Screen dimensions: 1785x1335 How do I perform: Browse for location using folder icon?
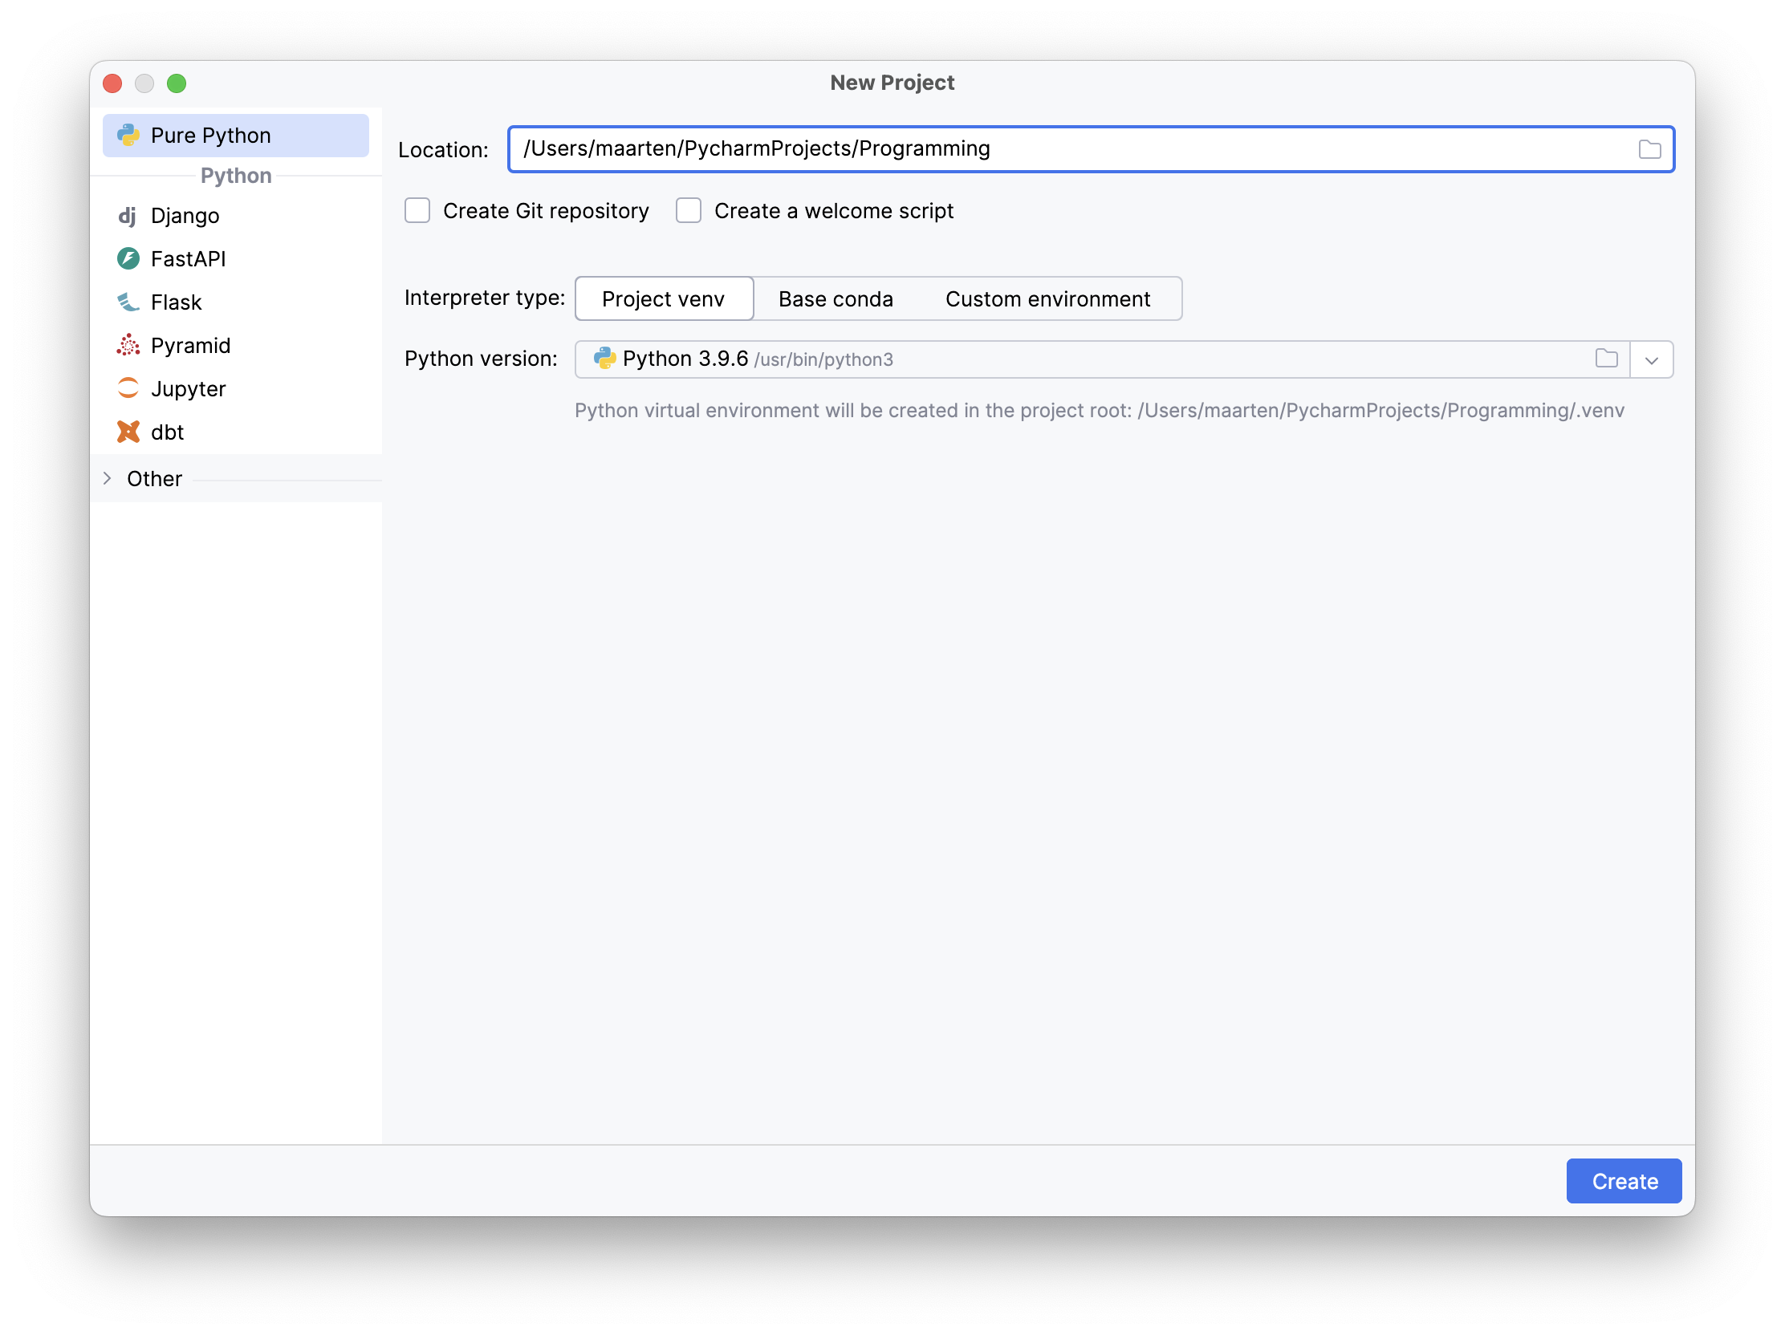[x=1649, y=149]
